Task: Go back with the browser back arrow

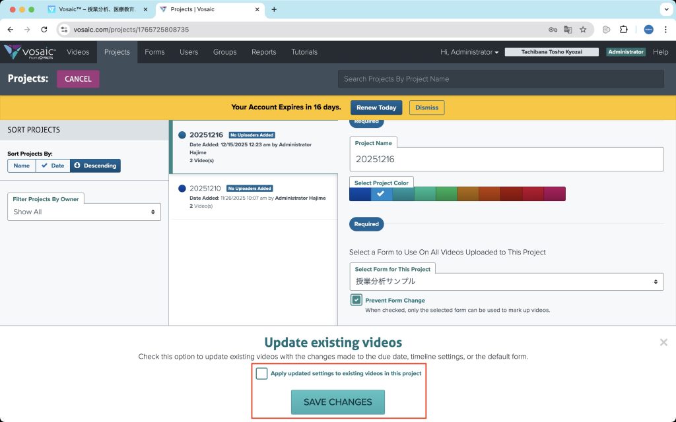Action: point(11,30)
